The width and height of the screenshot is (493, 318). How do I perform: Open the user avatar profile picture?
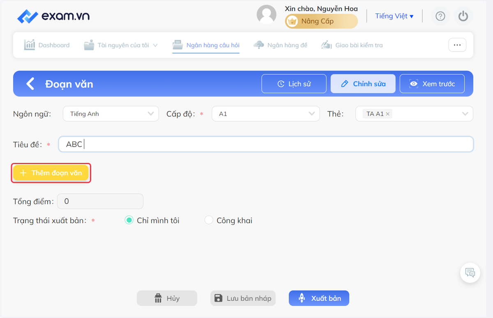(x=266, y=15)
